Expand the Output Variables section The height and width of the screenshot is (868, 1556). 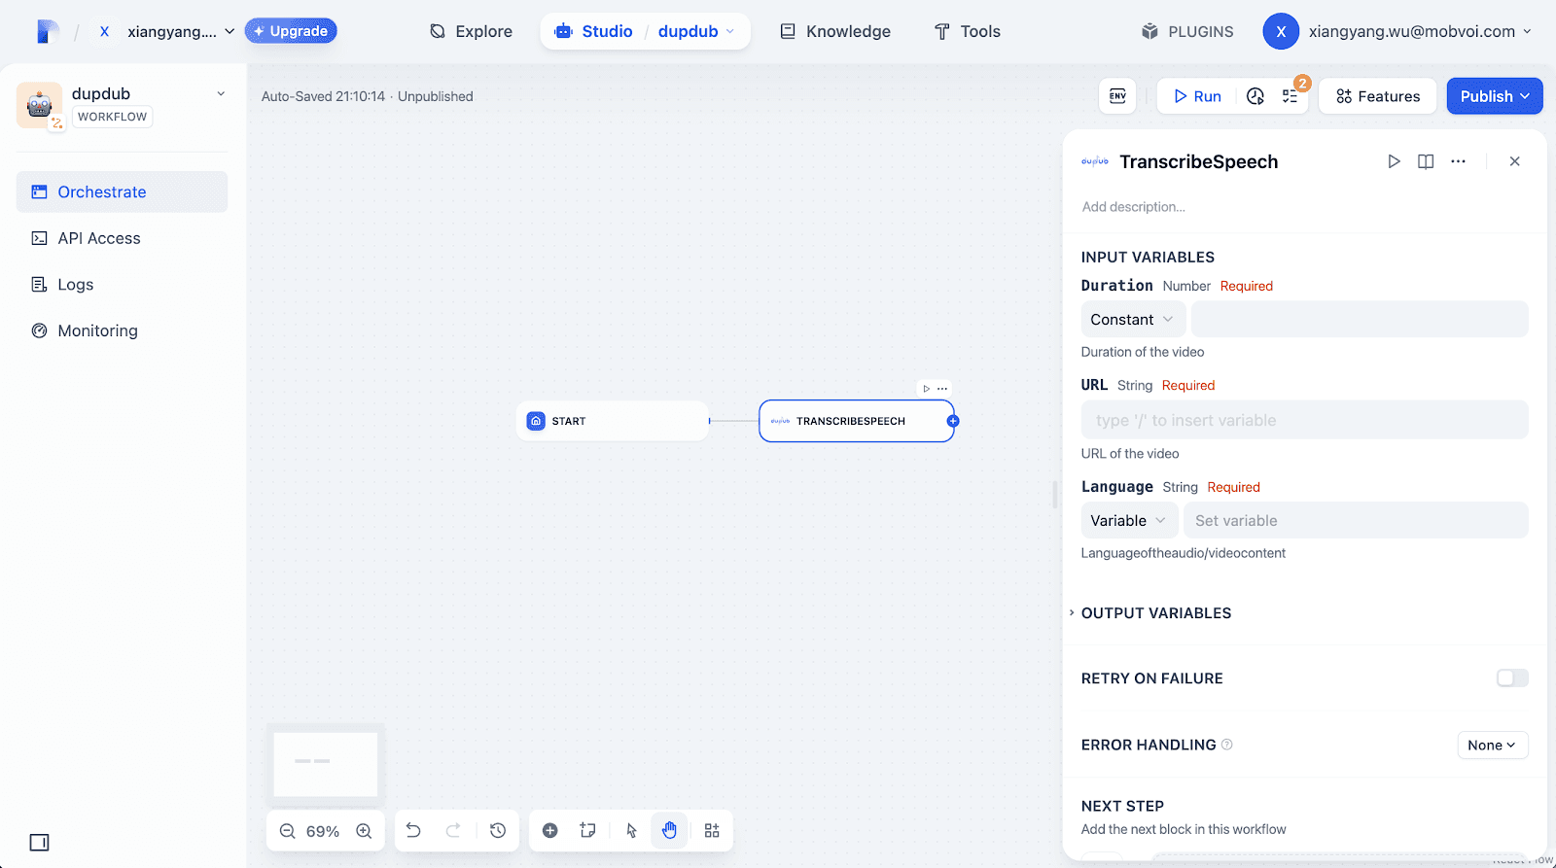1155,613
